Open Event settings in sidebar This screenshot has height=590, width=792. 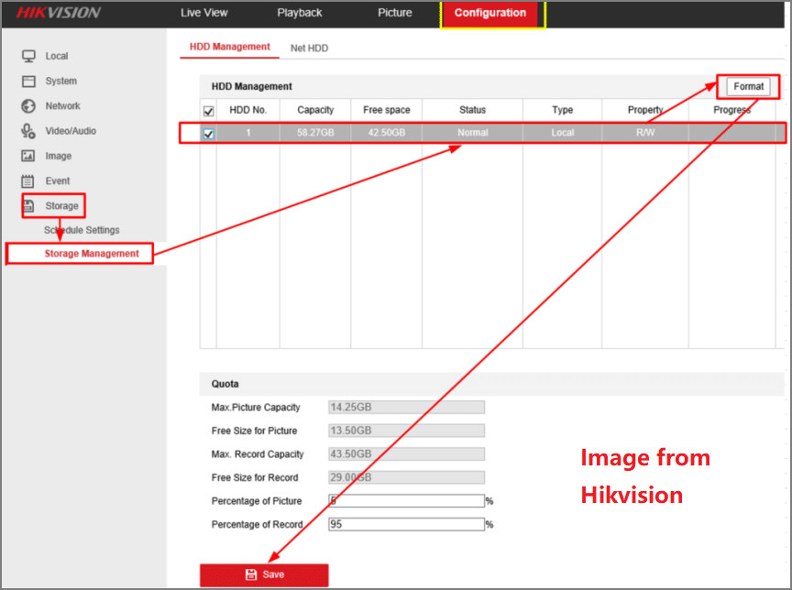click(x=58, y=180)
